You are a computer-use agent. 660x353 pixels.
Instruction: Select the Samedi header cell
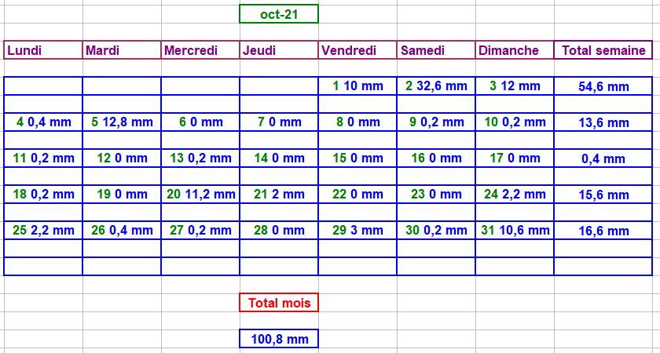pos(436,50)
